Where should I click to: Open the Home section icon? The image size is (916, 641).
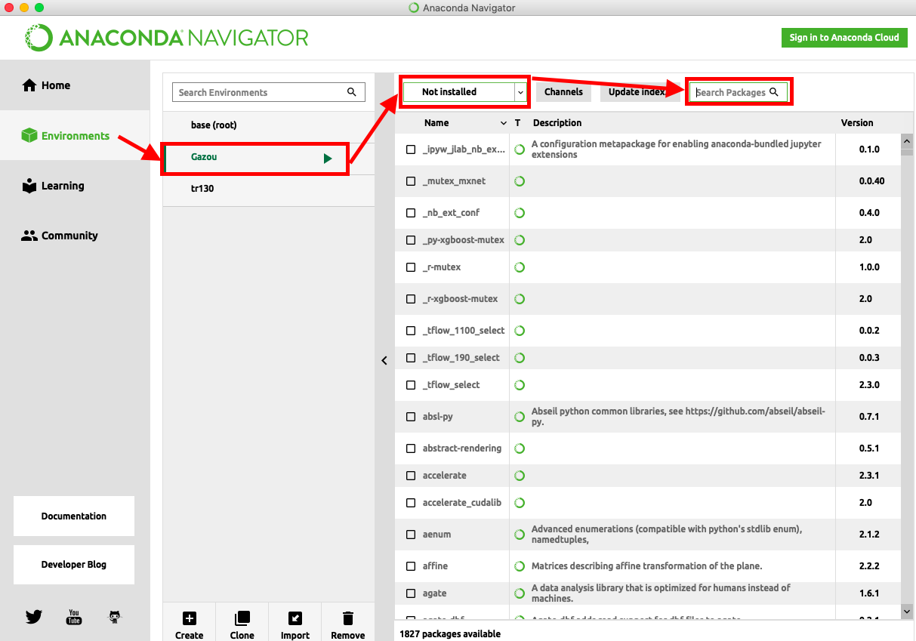[x=29, y=85]
